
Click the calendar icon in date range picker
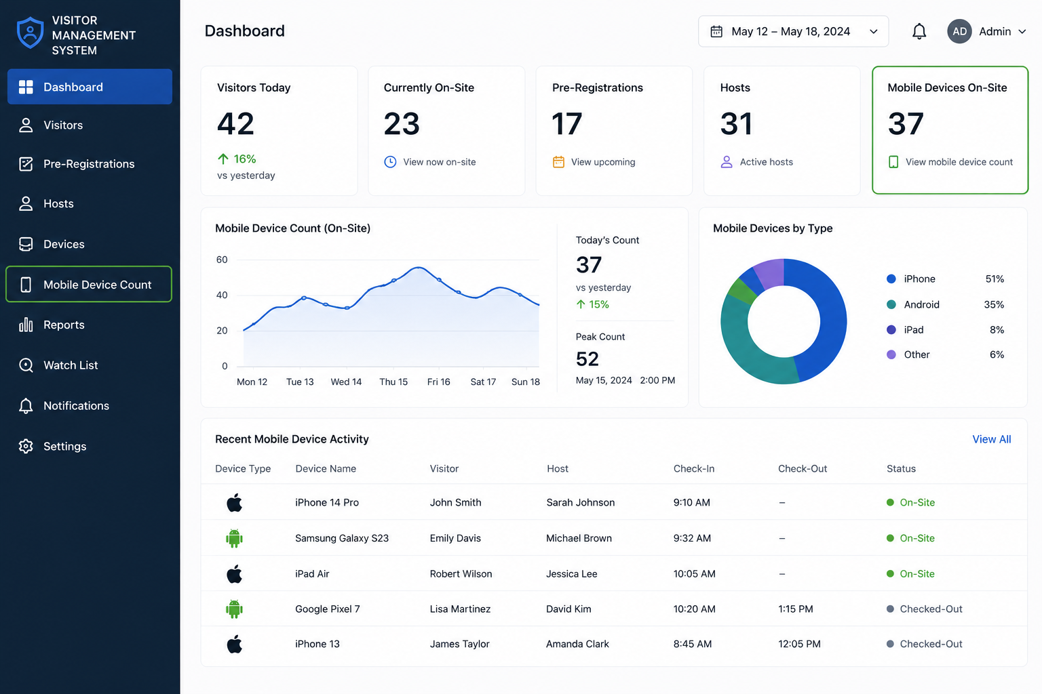click(x=716, y=31)
